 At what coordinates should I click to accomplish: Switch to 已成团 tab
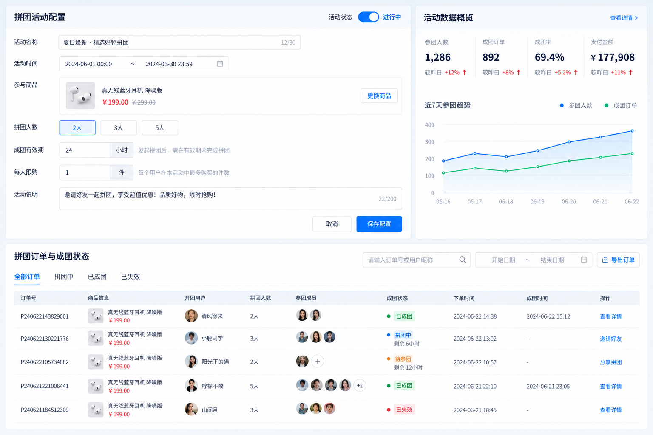97,277
